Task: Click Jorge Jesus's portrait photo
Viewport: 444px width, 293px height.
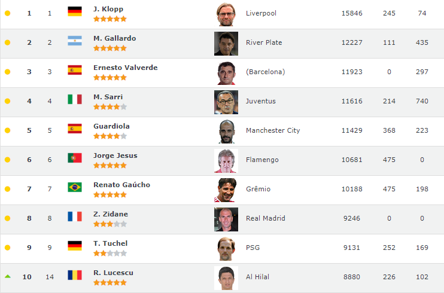Action: tap(226, 161)
